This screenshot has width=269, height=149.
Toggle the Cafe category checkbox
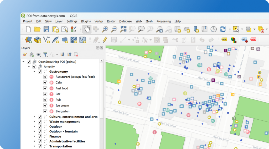pyautogui.click(x=45, y=83)
